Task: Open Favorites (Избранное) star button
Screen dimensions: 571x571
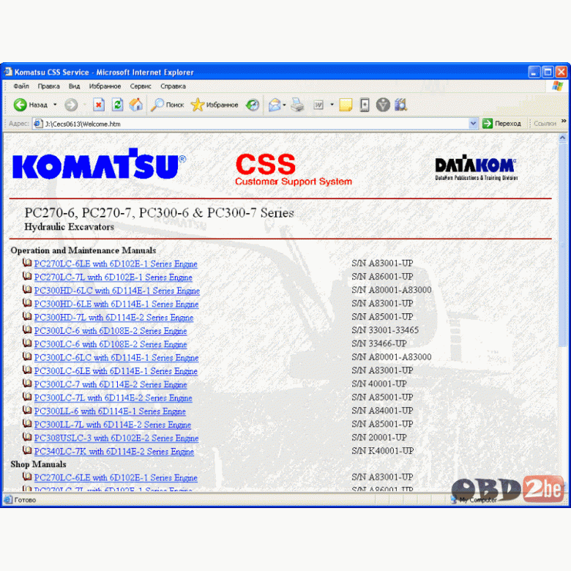Action: [x=214, y=105]
